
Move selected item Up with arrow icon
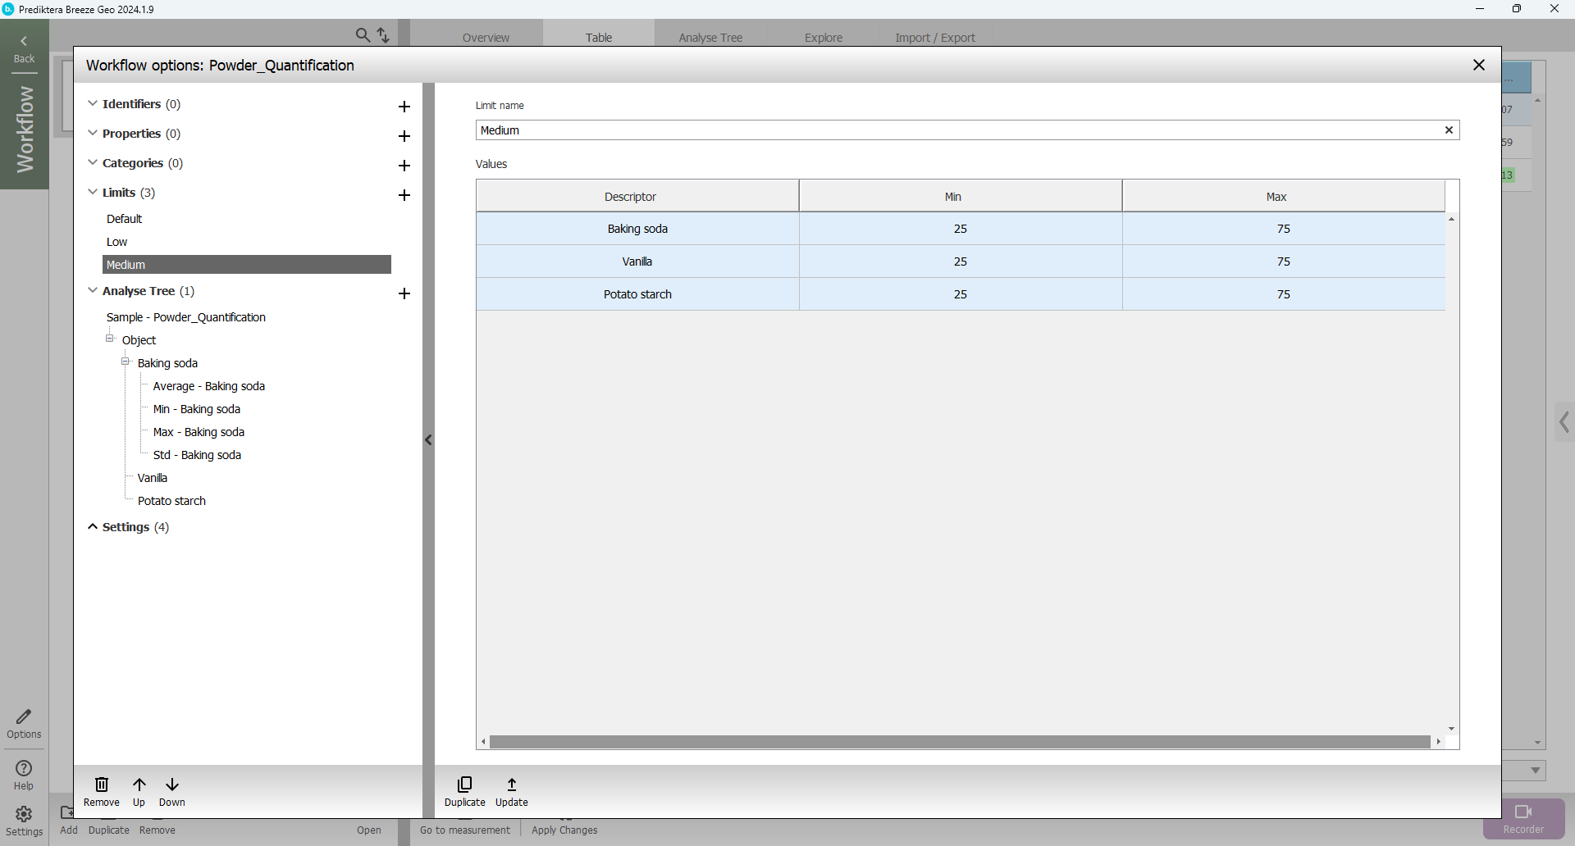pos(139,791)
